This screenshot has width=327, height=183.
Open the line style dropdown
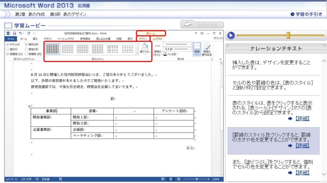191,45
